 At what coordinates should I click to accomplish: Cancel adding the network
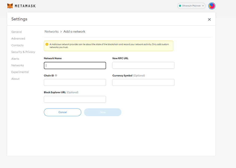click(63, 112)
